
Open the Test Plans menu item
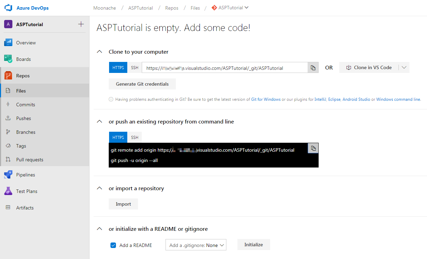tap(44, 191)
